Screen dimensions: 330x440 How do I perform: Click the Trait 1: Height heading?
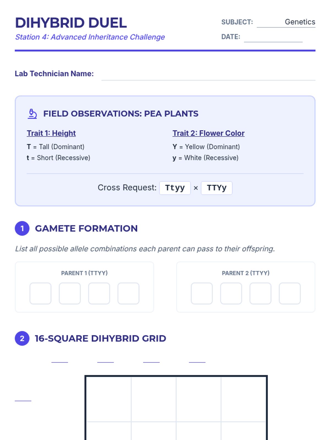pyautogui.click(x=51, y=133)
